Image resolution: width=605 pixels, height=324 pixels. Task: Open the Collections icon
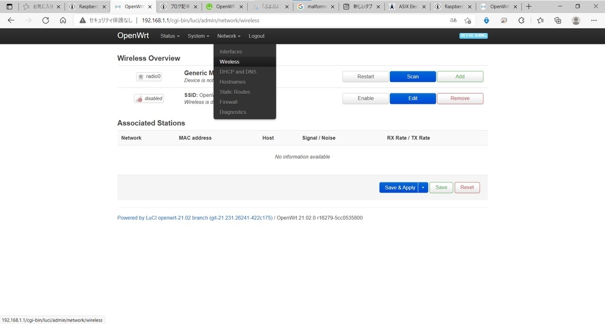[x=558, y=21]
